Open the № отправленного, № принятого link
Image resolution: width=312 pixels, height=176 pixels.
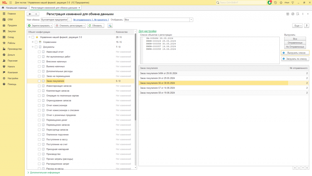[91, 20]
